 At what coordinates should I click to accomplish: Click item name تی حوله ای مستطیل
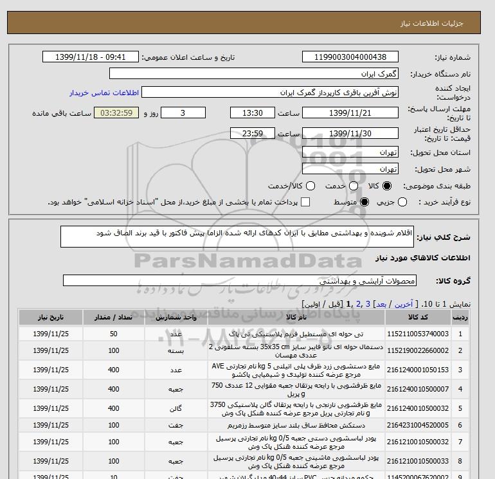coord(296,334)
